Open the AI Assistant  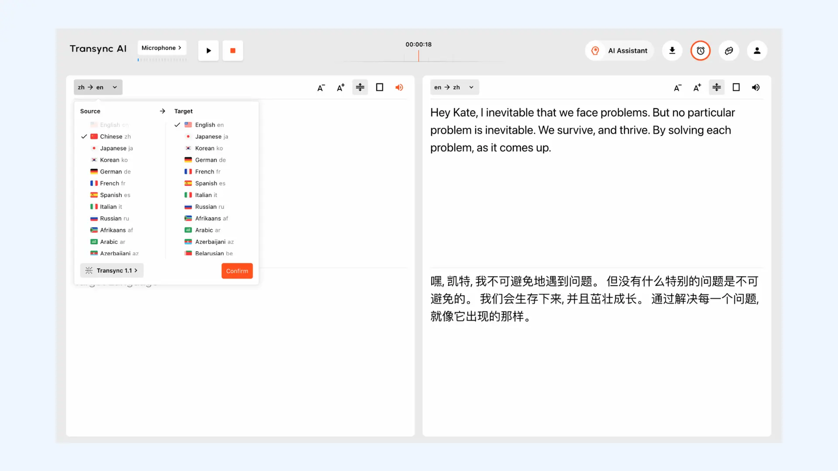pos(619,50)
